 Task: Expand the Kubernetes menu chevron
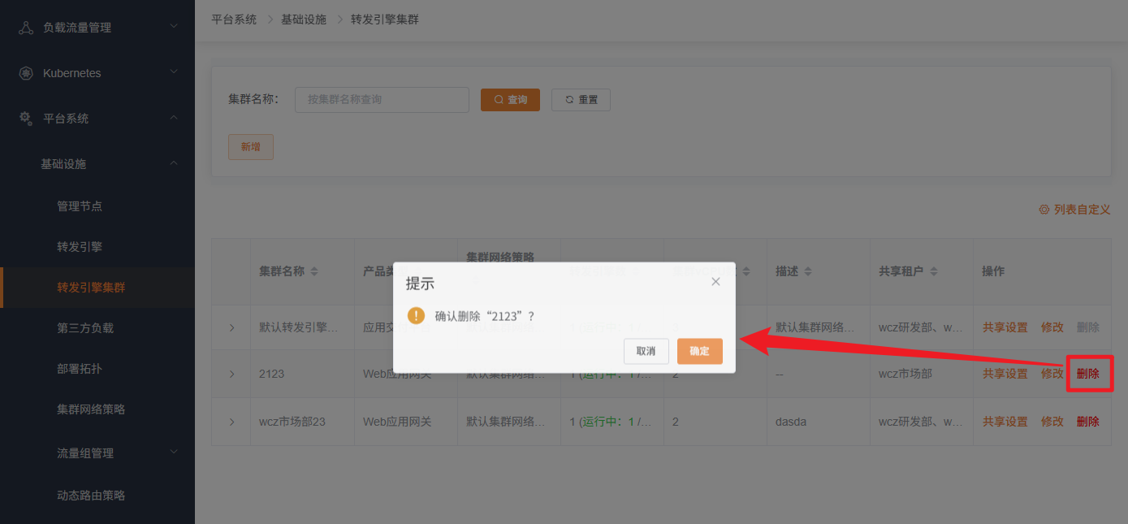(x=174, y=72)
